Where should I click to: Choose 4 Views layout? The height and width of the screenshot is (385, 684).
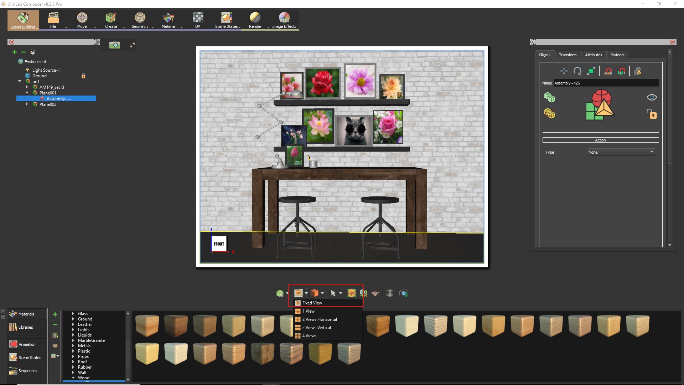pyautogui.click(x=327, y=336)
